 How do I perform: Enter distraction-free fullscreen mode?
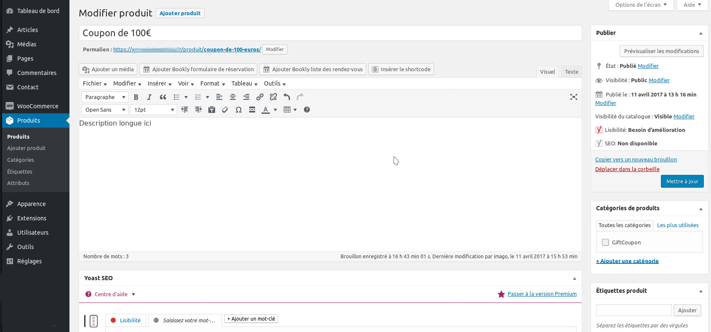(573, 97)
